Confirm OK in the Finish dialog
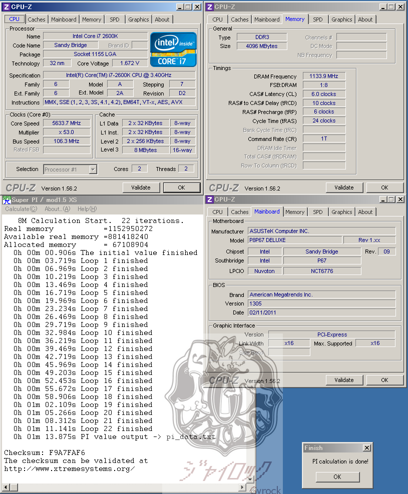408x494 pixels. pos(337,476)
